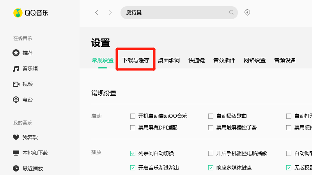Go forward with the right arrow
Image resolution: width=312 pixels, height=175 pixels.
pos(110,12)
